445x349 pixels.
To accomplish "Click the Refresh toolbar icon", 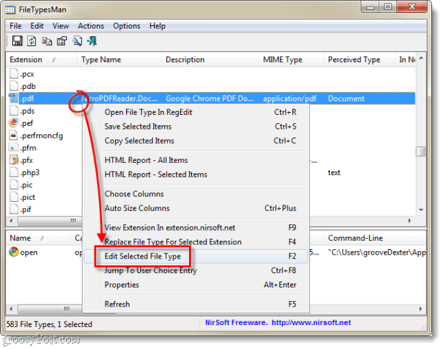I will pos(31,41).
